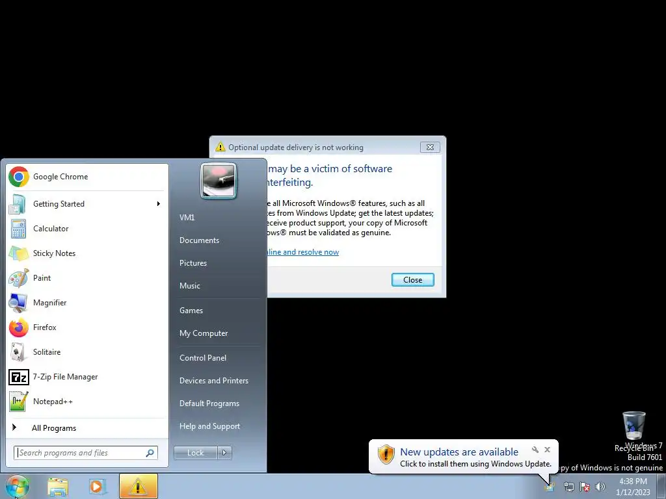
Task: Click the network tray icon
Action: click(x=568, y=487)
